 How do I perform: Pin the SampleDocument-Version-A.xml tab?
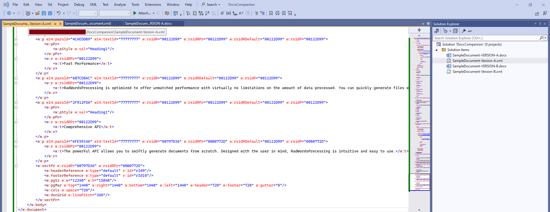(x=55, y=24)
